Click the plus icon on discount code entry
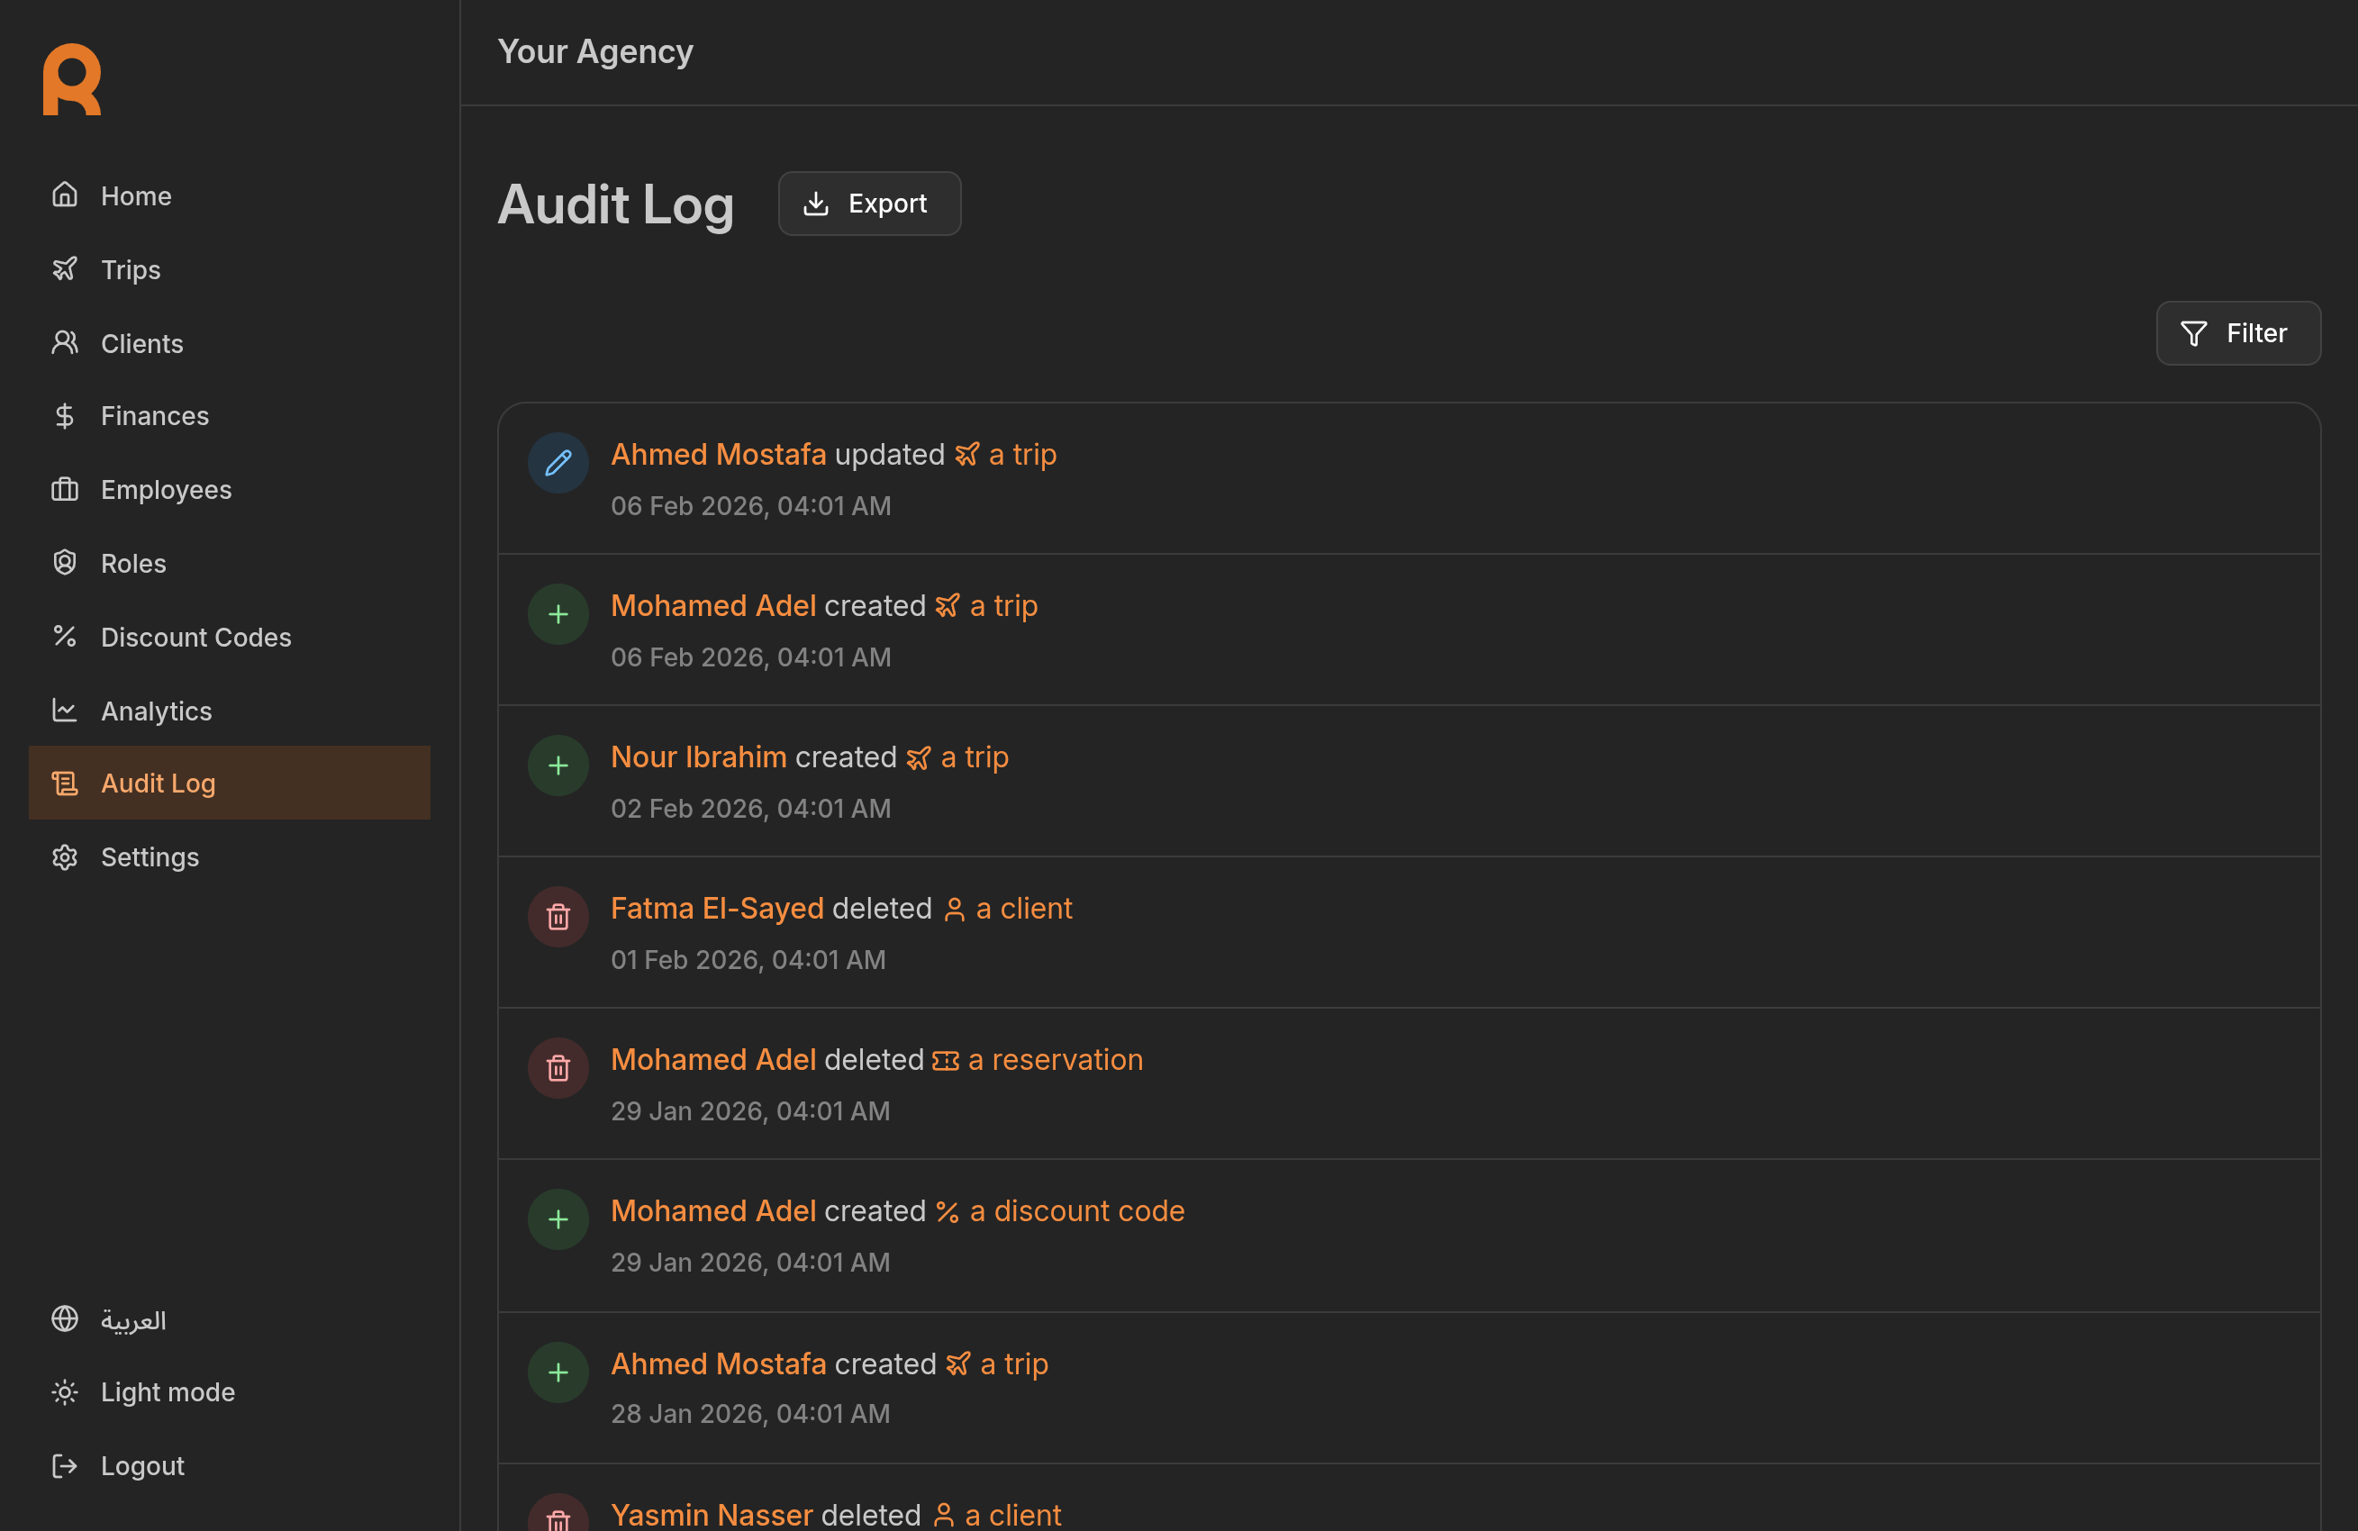The image size is (2358, 1531). [558, 1218]
